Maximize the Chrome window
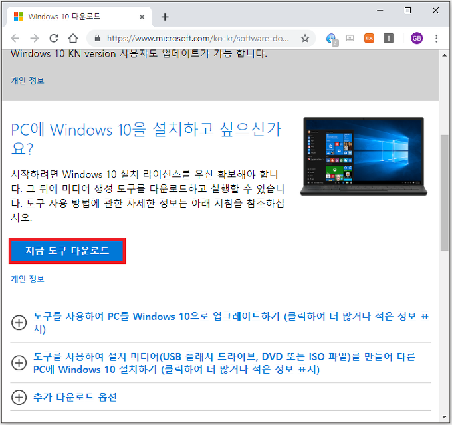452x425 pixels. click(407, 11)
